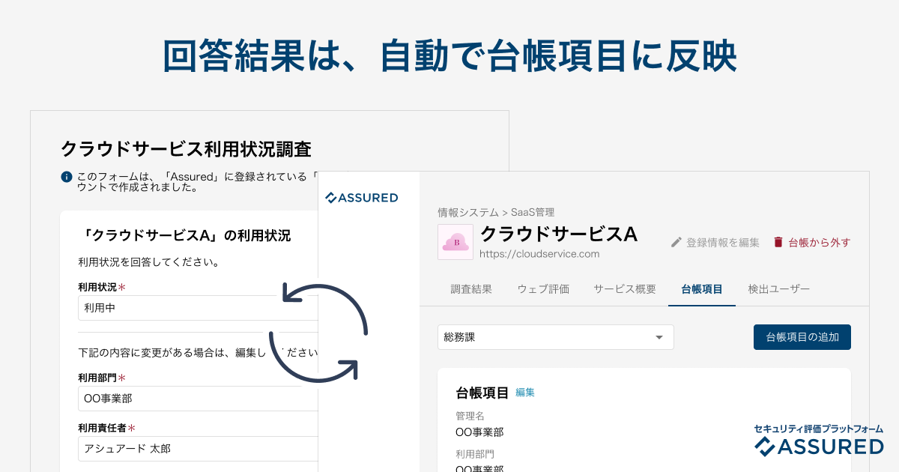Click the trash icon beside 台帳から外す
The height and width of the screenshot is (472, 899).
(778, 242)
